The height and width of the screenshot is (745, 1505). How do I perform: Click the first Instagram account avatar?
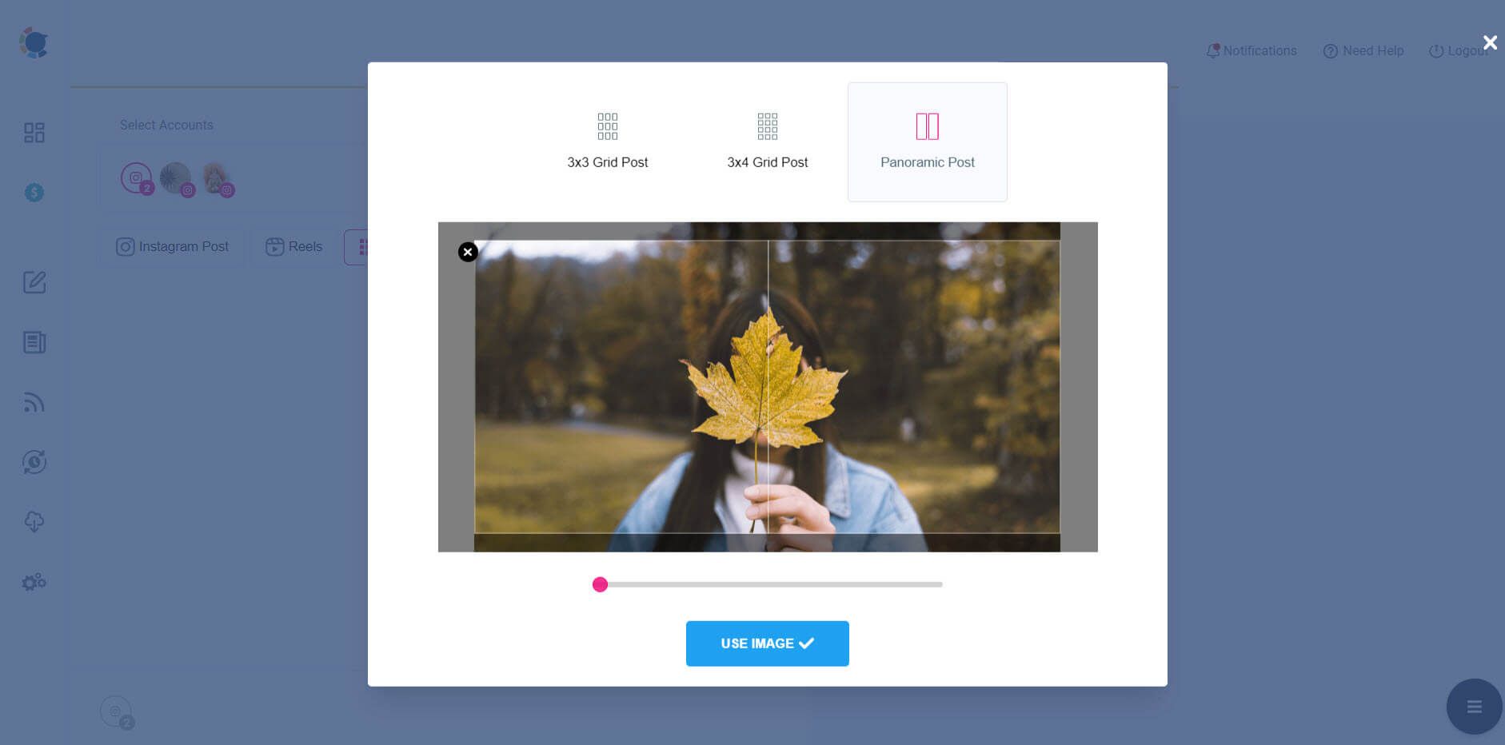(x=136, y=177)
